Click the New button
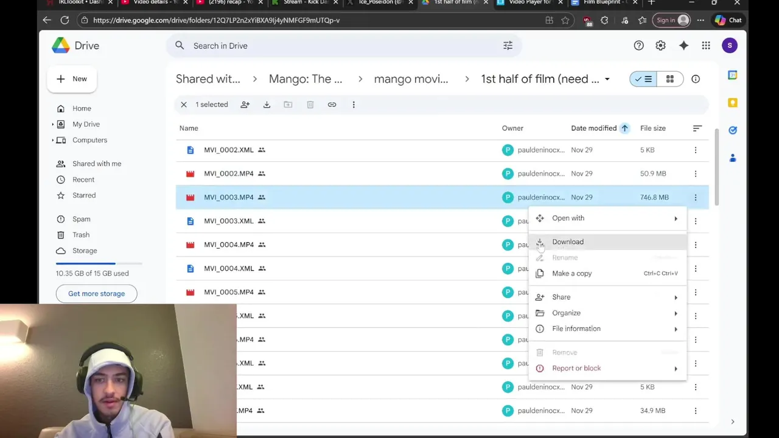Image resolution: width=779 pixels, height=438 pixels. (72, 79)
